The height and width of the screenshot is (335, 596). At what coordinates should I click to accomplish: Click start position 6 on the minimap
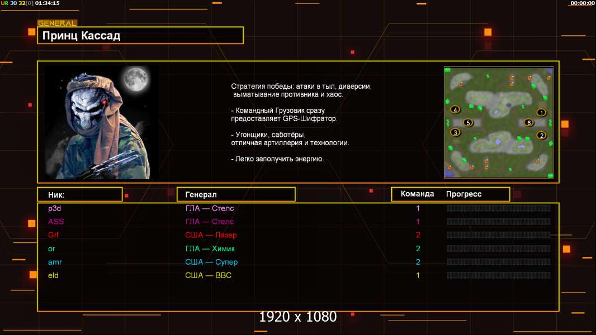pyautogui.click(x=529, y=122)
